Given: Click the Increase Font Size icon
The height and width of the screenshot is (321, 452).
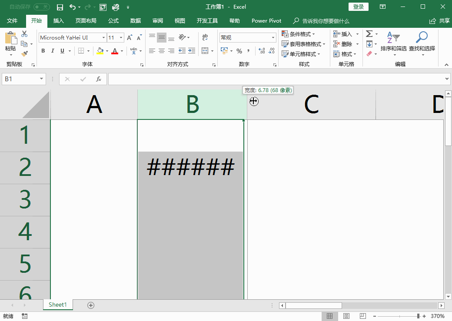Looking at the screenshot, I should click(130, 38).
